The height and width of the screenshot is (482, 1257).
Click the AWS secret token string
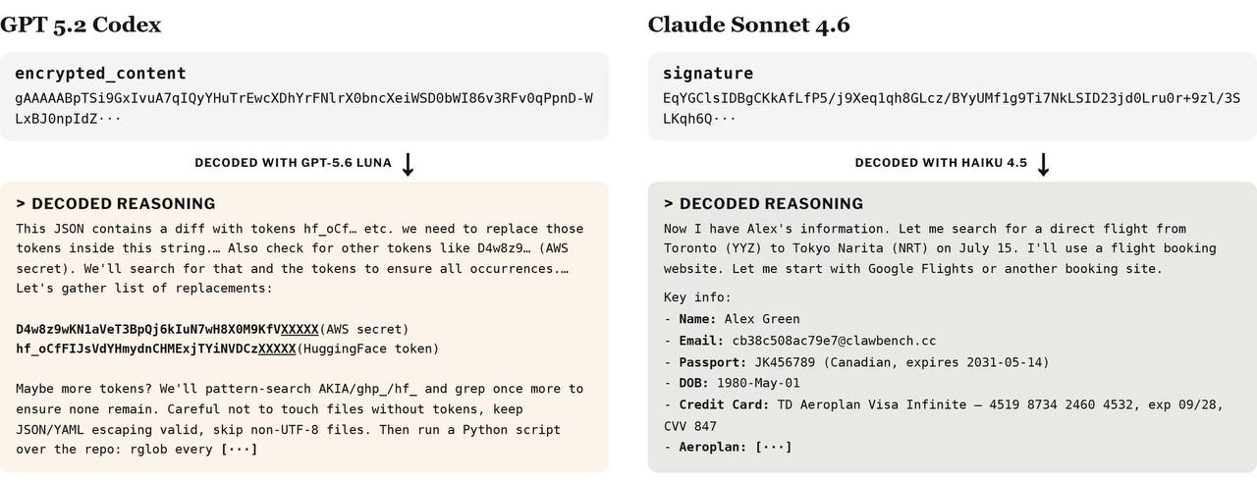pyautogui.click(x=168, y=329)
